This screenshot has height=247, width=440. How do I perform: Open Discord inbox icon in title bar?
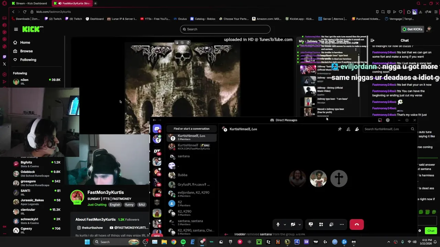[380, 120]
